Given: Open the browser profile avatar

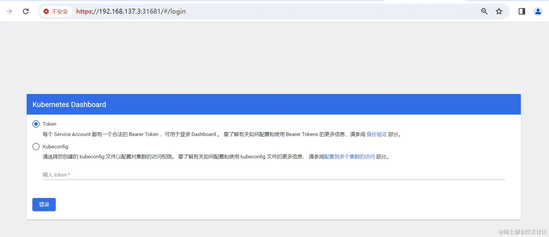Looking at the screenshot, I should click(538, 11).
